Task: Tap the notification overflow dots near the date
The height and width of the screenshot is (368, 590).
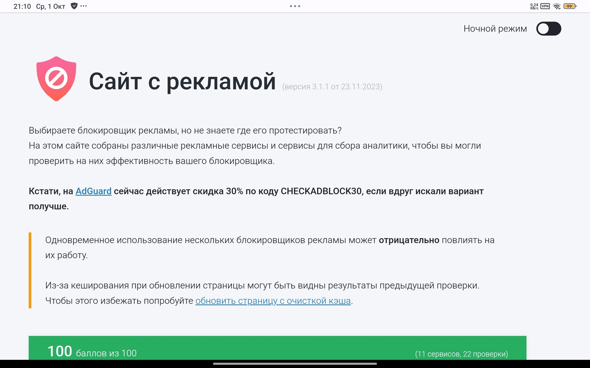Action: click(84, 6)
